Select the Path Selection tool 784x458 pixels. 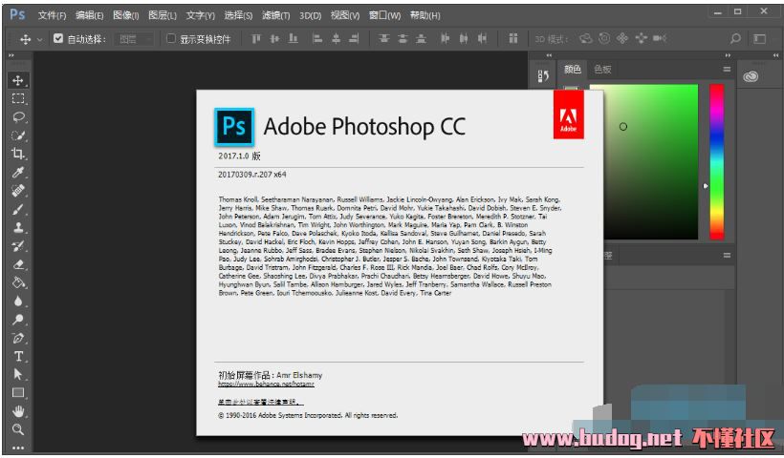click(18, 374)
